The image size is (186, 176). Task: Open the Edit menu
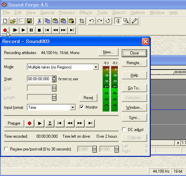point(18,12)
